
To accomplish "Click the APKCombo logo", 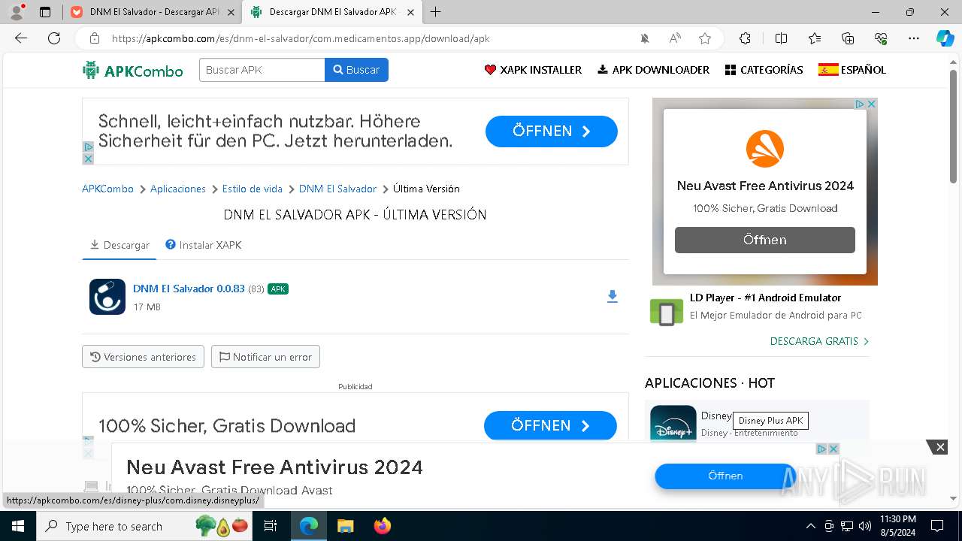I will (133, 70).
